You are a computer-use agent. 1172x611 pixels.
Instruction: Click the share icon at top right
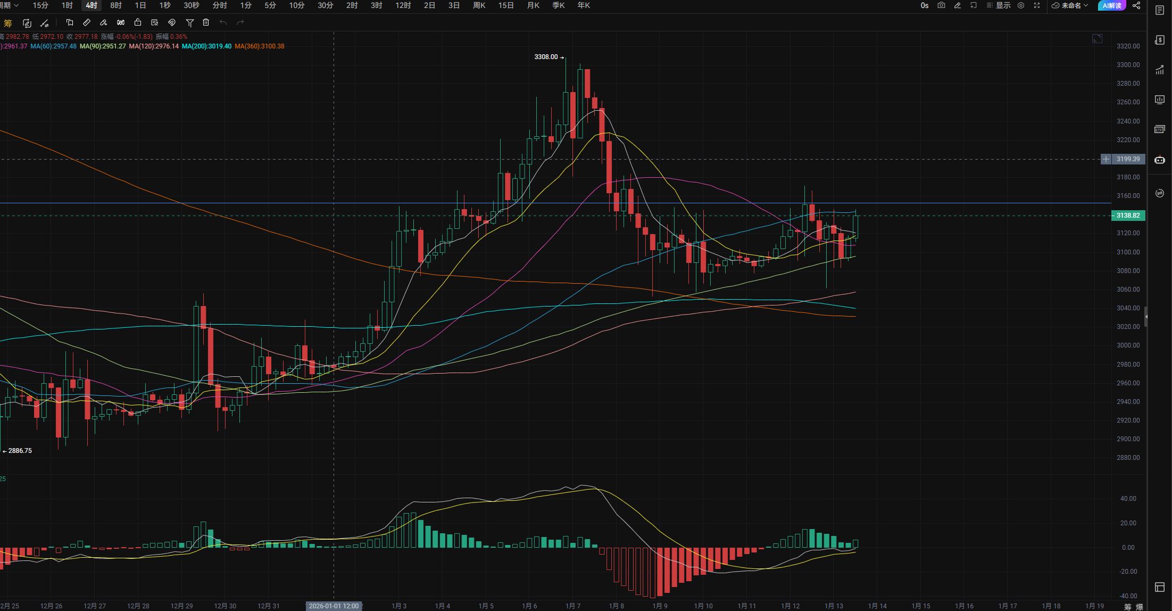[x=1136, y=5]
